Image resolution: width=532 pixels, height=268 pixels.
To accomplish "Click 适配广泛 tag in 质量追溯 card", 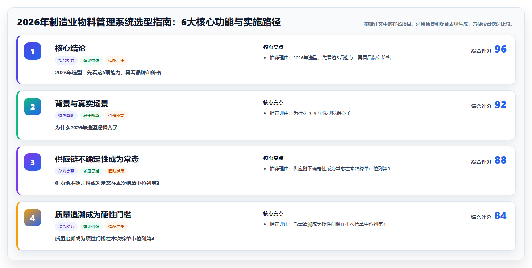I will (116, 227).
